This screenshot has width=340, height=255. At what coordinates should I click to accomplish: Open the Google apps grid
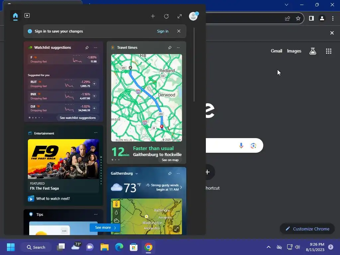[x=329, y=51]
